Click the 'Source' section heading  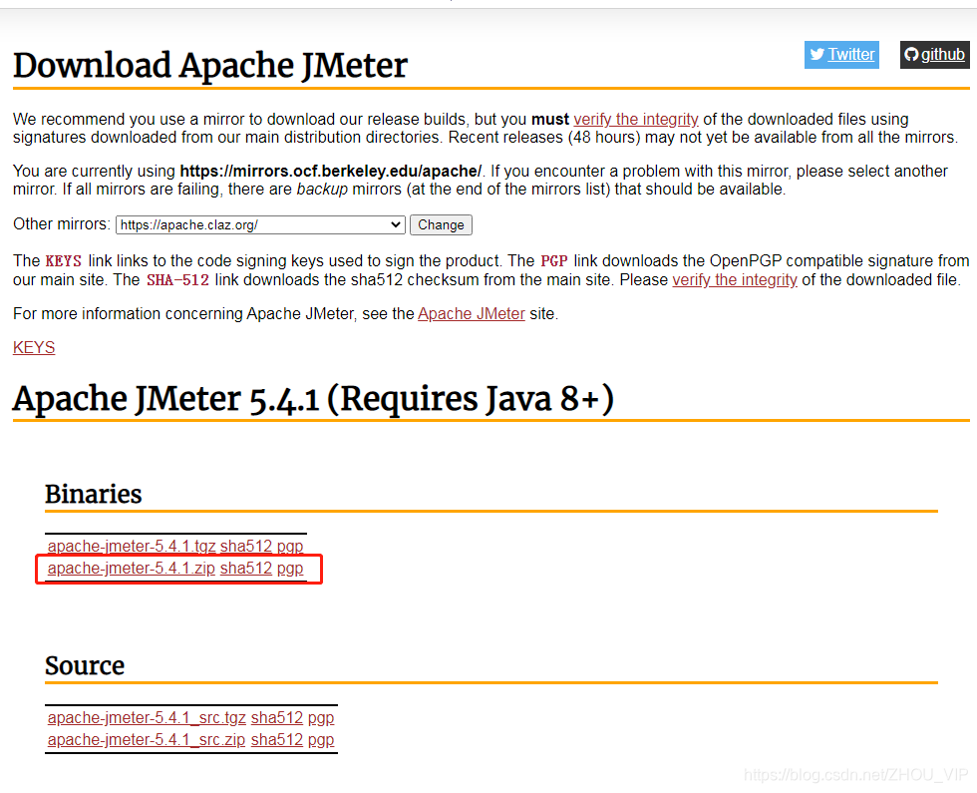pos(85,665)
